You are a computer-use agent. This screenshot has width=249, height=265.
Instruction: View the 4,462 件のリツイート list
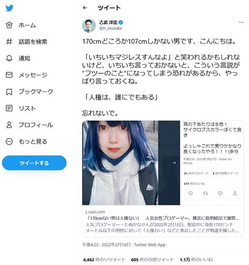104,260
